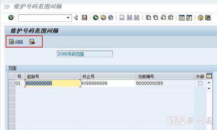Open Find with the binoculars icon
Screen dimensions: 217x130
(x=129, y=18)
